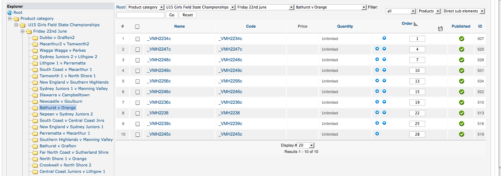
Task: Open product link _VMH2246c in Name column
Action: pos(159,92)
